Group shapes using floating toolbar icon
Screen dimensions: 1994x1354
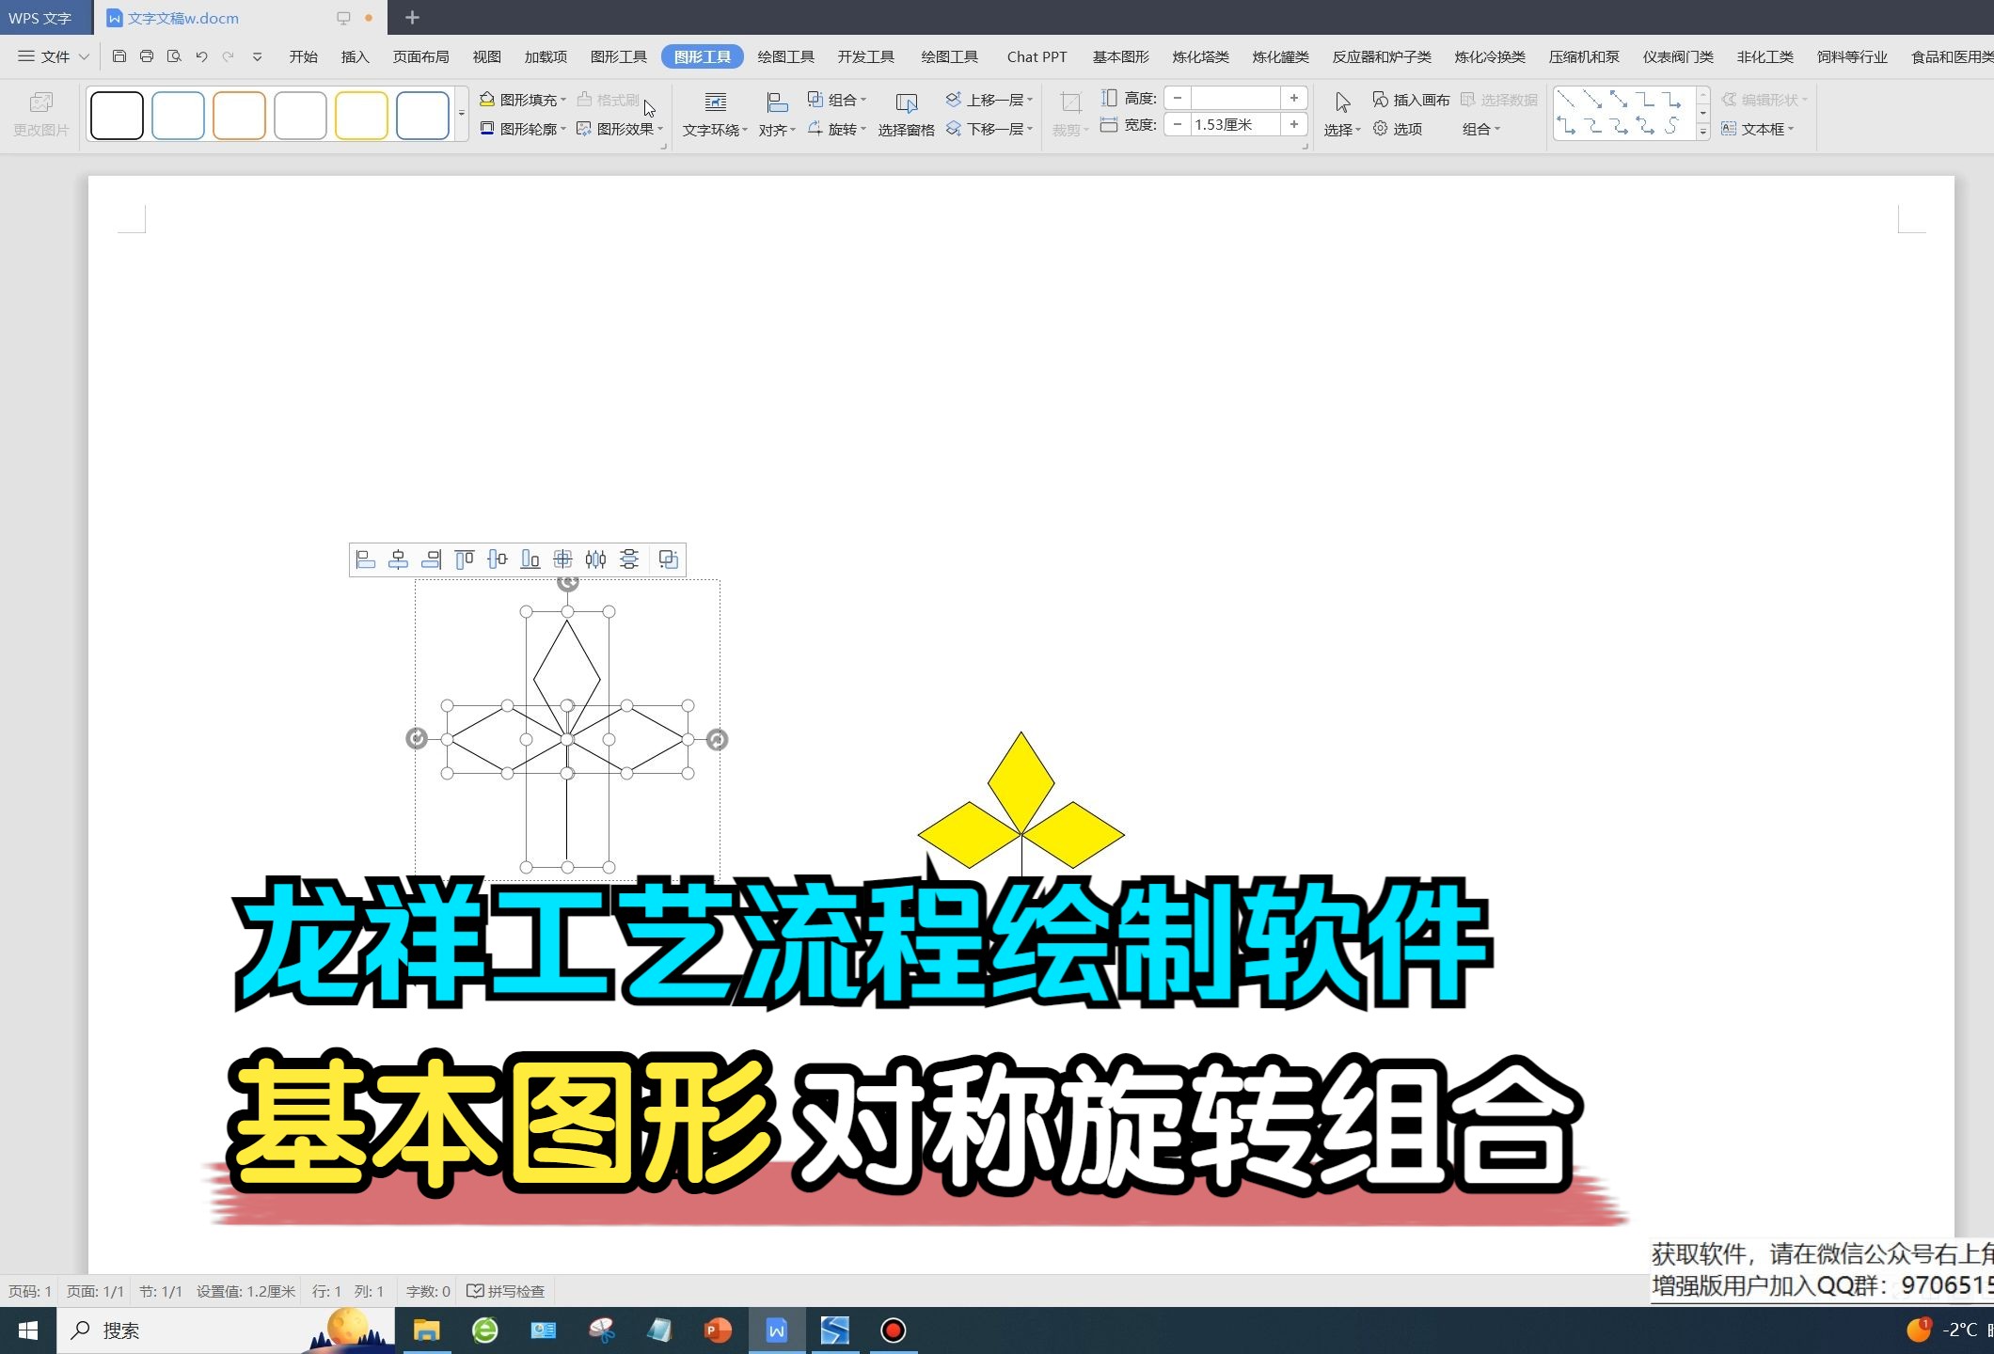pyautogui.click(x=669, y=559)
